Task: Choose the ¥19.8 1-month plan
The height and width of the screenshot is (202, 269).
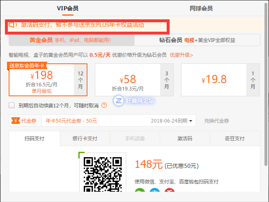Action: 220,80
